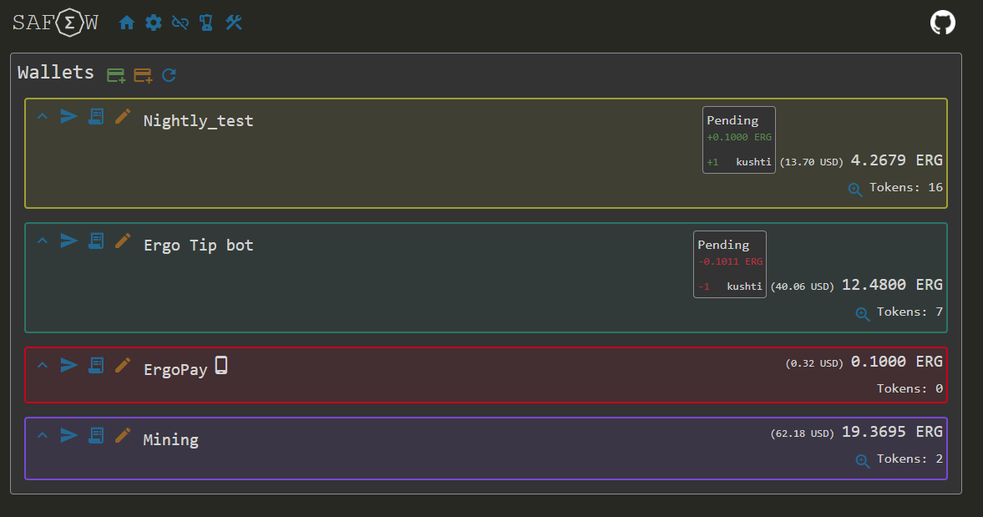This screenshot has height=517, width=983.
Task: Click the (13.70 USD) value
Action: pyautogui.click(x=811, y=162)
